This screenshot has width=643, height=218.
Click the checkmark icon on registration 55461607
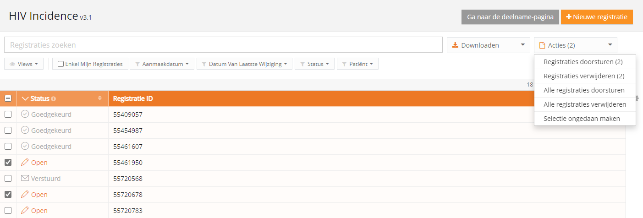point(25,147)
